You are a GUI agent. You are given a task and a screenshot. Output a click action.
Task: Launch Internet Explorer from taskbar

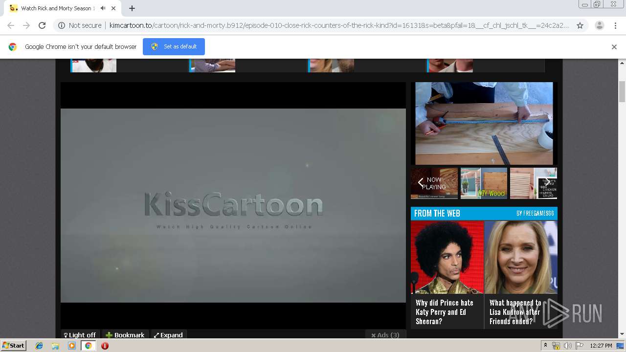click(39, 346)
